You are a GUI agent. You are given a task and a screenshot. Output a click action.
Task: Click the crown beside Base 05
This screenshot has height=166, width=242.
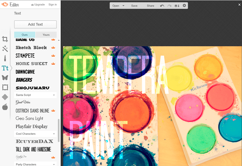tap(53, 39)
